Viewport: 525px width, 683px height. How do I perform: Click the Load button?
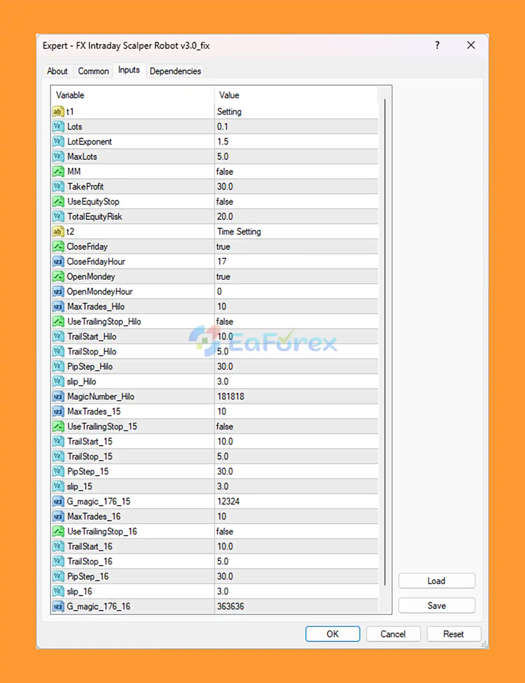[x=436, y=581]
